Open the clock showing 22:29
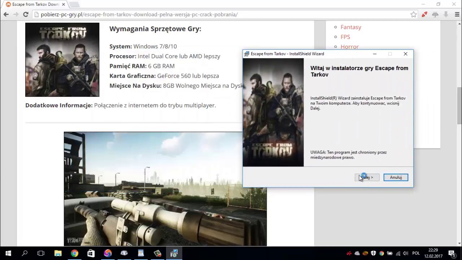The image size is (462, 260). 433,253
